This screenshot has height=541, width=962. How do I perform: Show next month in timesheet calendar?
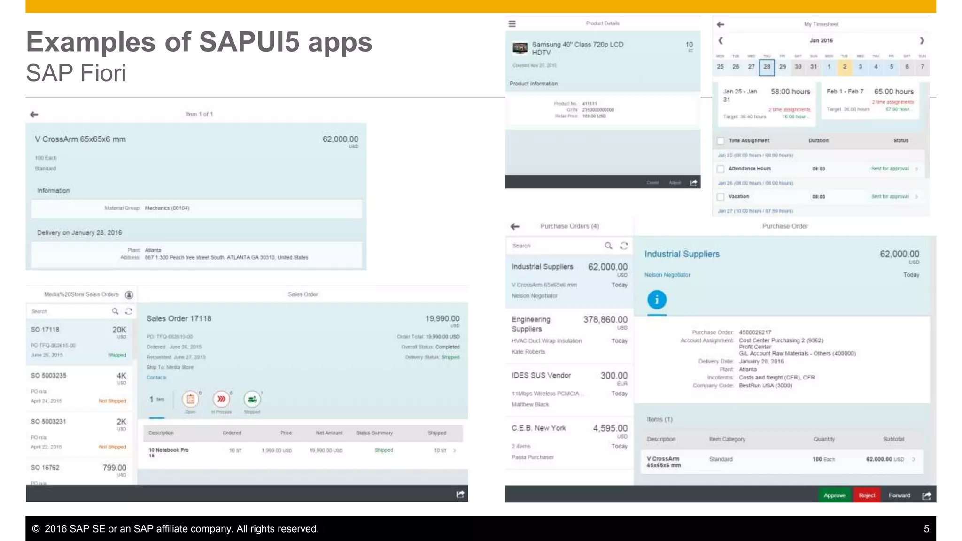[922, 40]
